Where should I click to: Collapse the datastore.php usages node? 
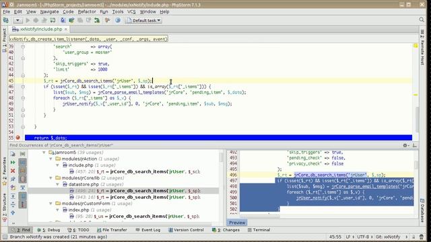[x=57, y=184]
